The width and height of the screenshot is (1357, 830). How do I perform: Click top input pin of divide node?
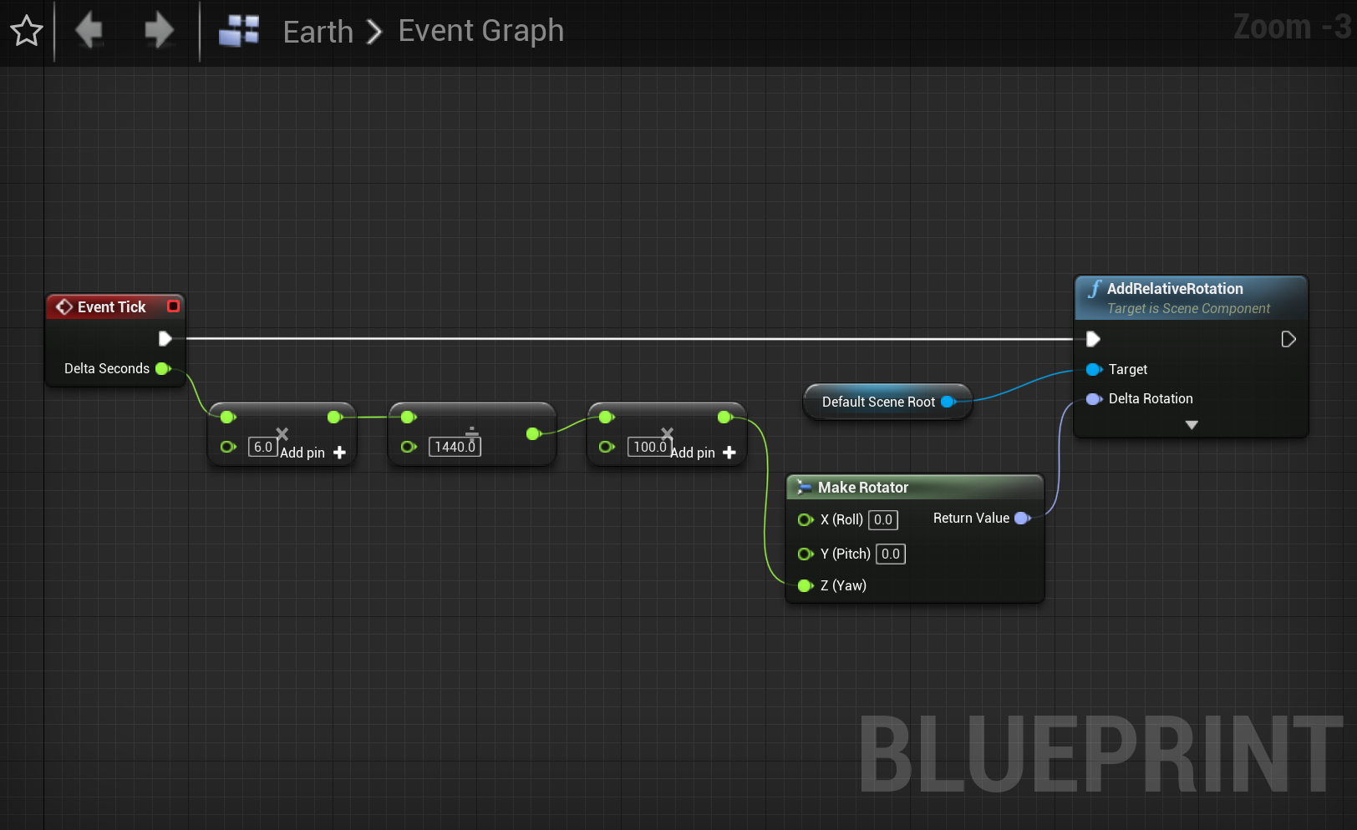409,417
